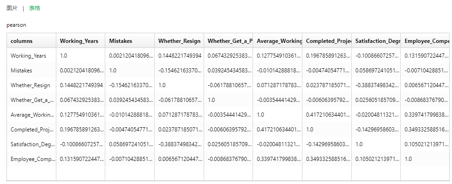Click 1.0 in the Mistakes row

tap(113, 70)
